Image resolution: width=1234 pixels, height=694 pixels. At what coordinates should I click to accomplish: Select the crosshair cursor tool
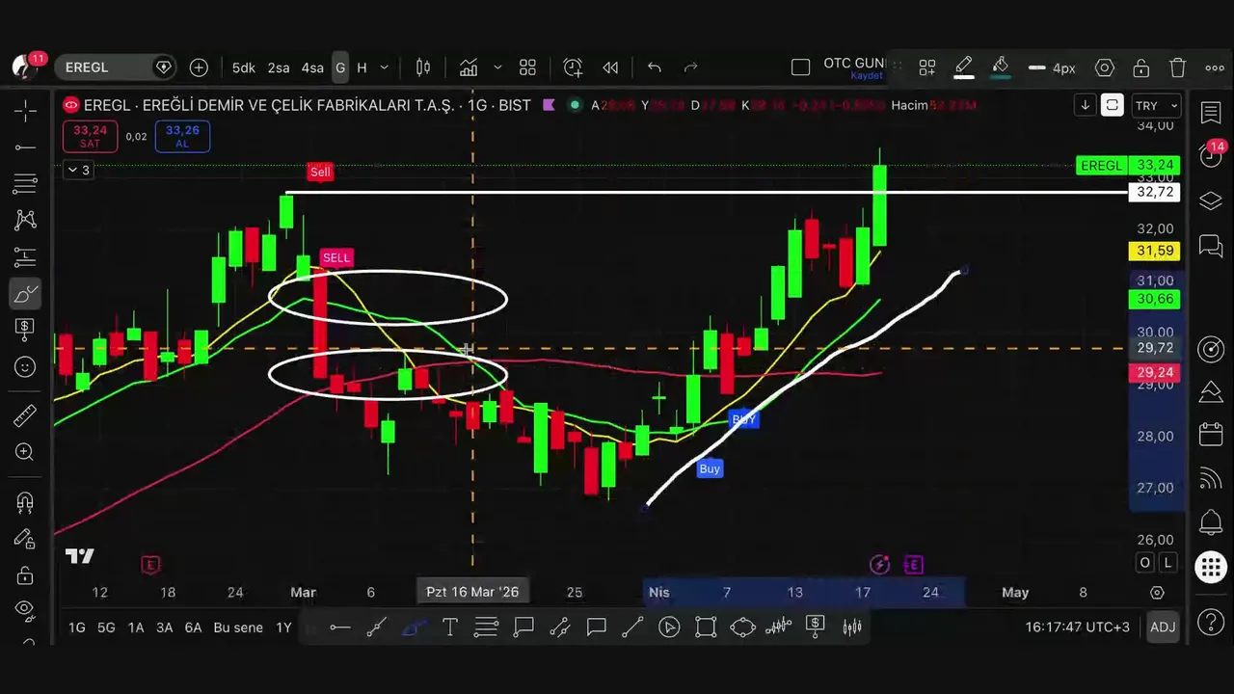[x=26, y=111]
